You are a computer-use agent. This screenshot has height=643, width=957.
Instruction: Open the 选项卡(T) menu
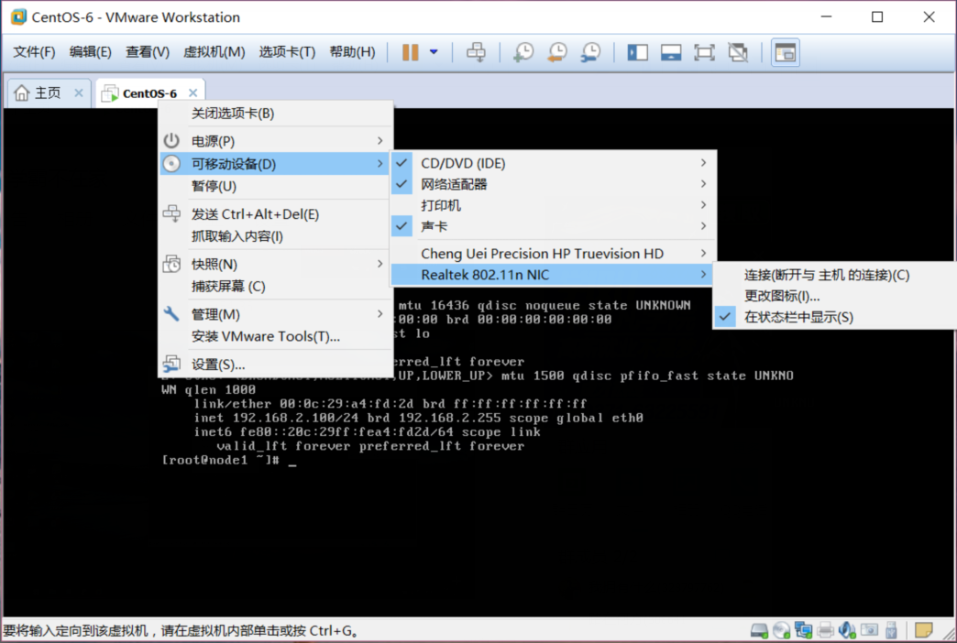pyautogui.click(x=287, y=52)
